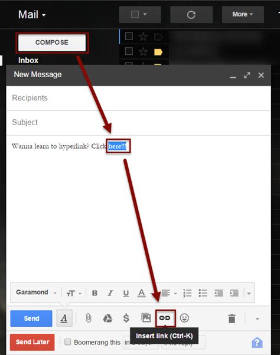This screenshot has height=355, width=280.
Task: Click the Send Later button
Action: tap(32, 342)
